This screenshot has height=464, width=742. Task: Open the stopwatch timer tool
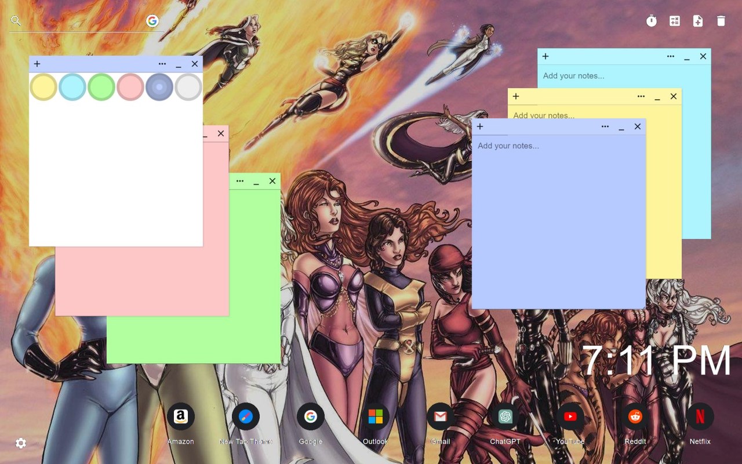pos(652,21)
